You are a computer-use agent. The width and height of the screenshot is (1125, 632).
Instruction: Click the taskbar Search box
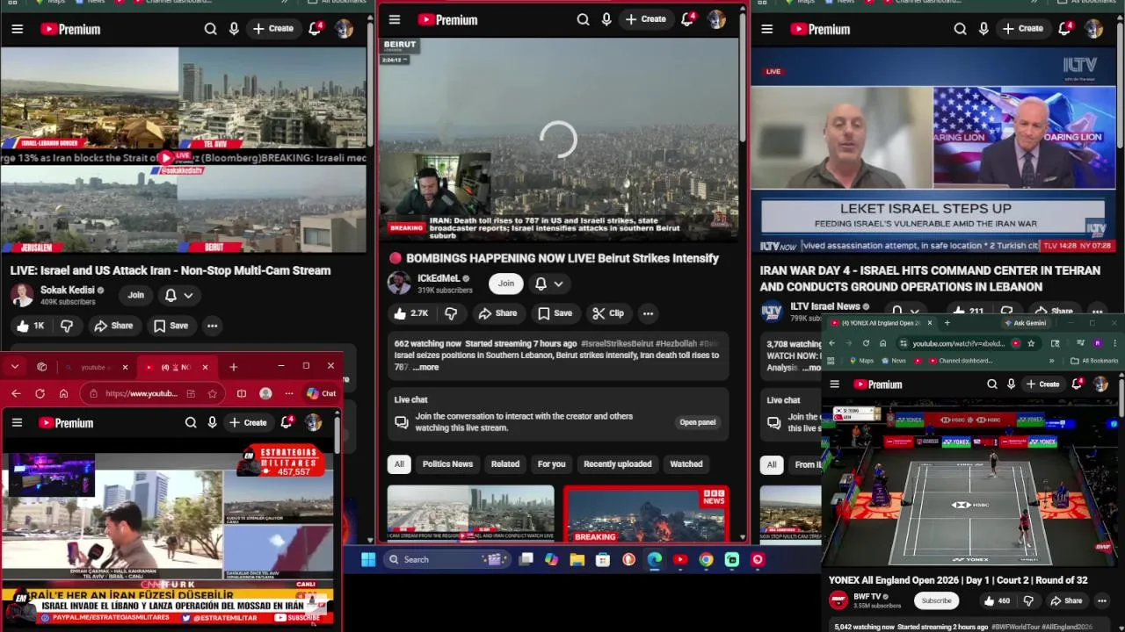point(445,559)
